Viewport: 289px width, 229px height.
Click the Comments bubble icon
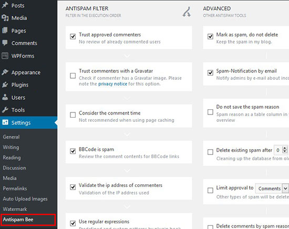(x=5, y=43)
